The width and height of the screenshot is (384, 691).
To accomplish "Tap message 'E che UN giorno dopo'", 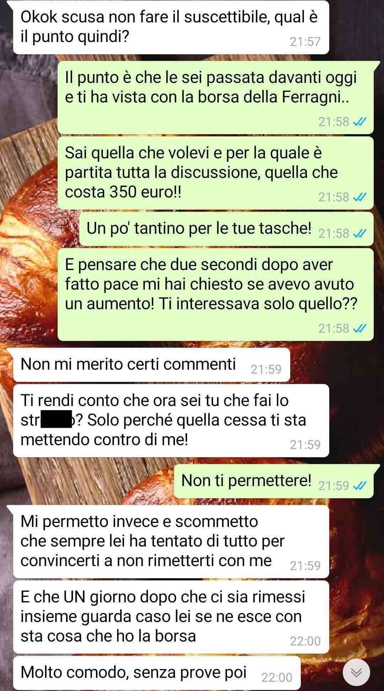I will (171, 617).
